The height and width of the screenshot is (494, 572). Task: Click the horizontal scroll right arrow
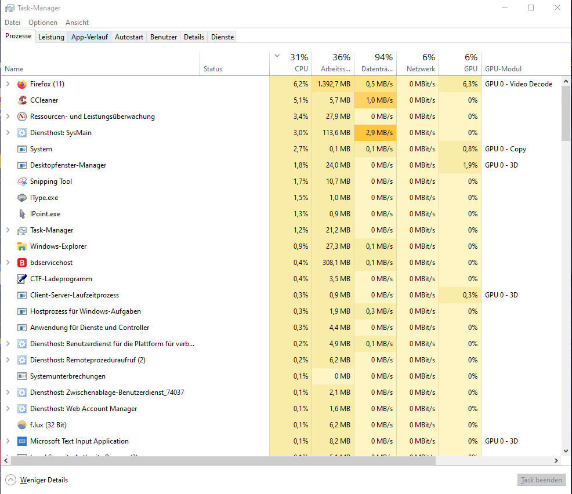tap(556, 460)
